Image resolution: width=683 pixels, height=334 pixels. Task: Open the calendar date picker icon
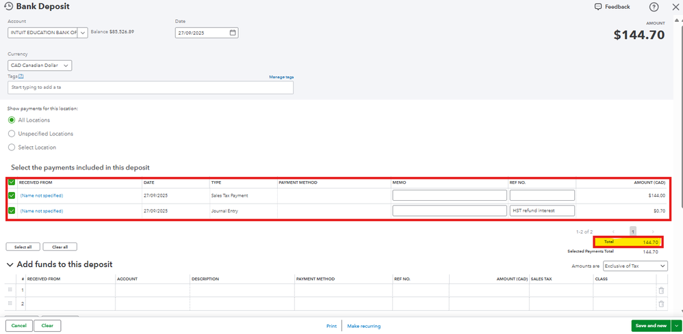click(233, 33)
